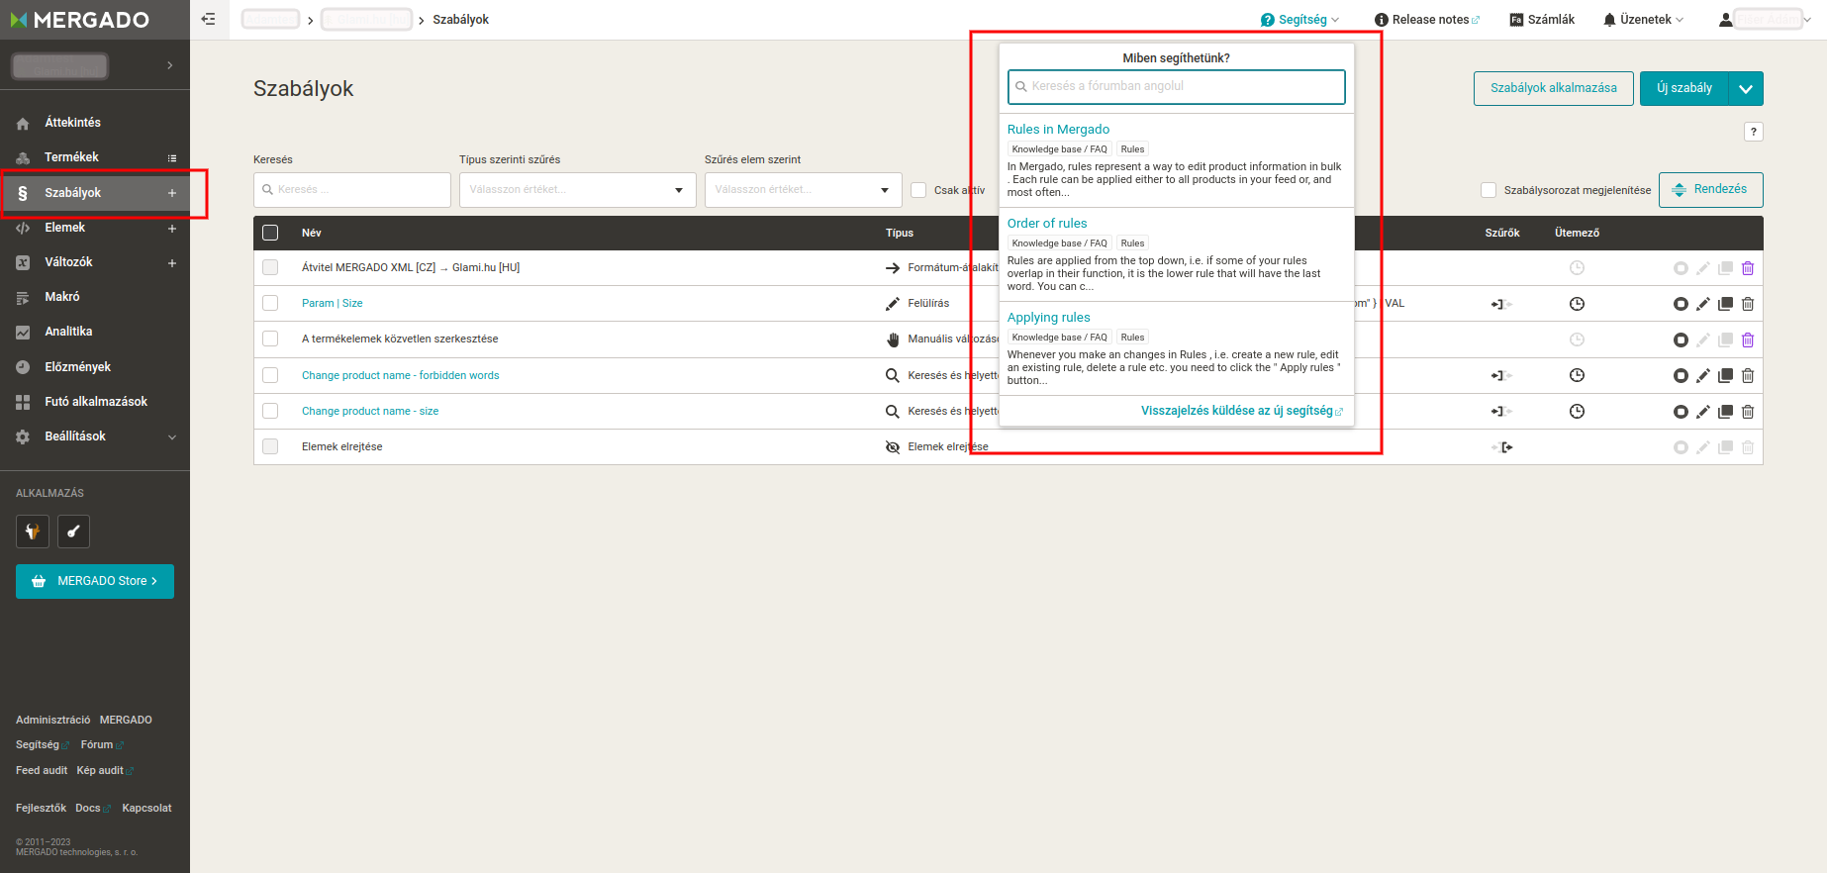Screen dimensions: 1827x873
Task: Expand the arrow next to 'Új szabály'
Action: (x=1746, y=88)
